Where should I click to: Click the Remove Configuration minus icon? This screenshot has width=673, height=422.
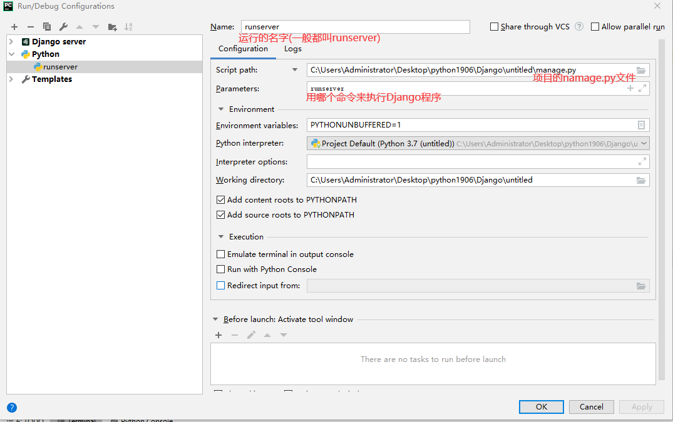(x=31, y=27)
